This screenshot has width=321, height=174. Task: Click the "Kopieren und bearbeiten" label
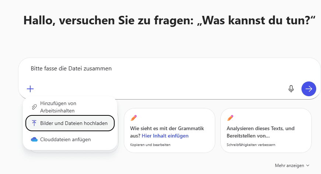tap(150, 145)
